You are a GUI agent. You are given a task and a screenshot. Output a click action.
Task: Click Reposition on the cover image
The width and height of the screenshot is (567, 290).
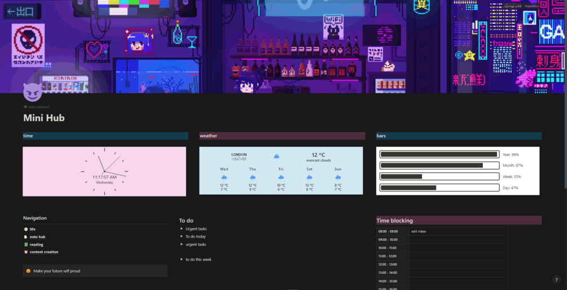(531, 6)
